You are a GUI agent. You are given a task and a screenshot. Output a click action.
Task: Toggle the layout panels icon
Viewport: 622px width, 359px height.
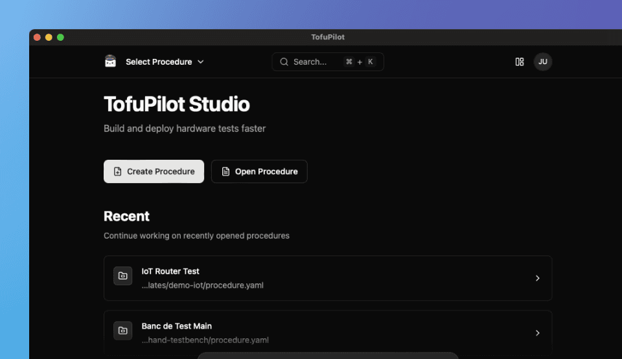pos(519,62)
